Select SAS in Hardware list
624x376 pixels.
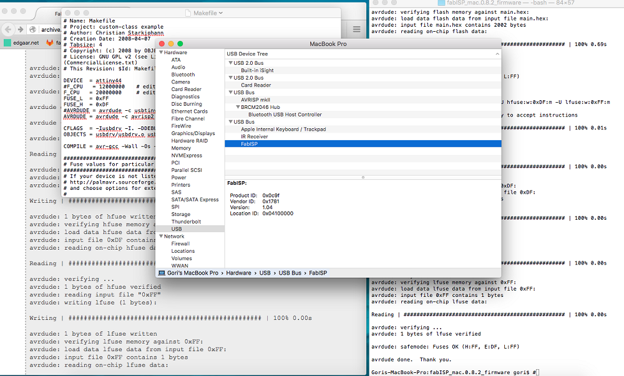[x=177, y=192]
